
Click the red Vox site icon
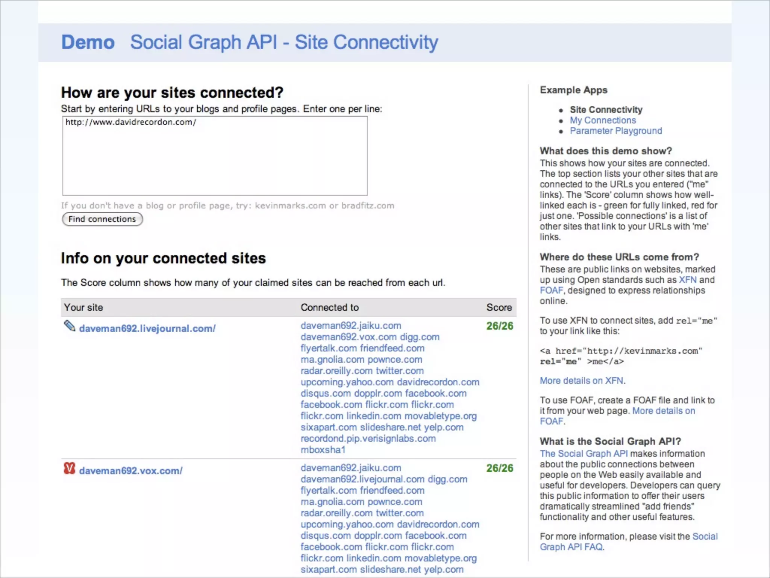click(69, 468)
